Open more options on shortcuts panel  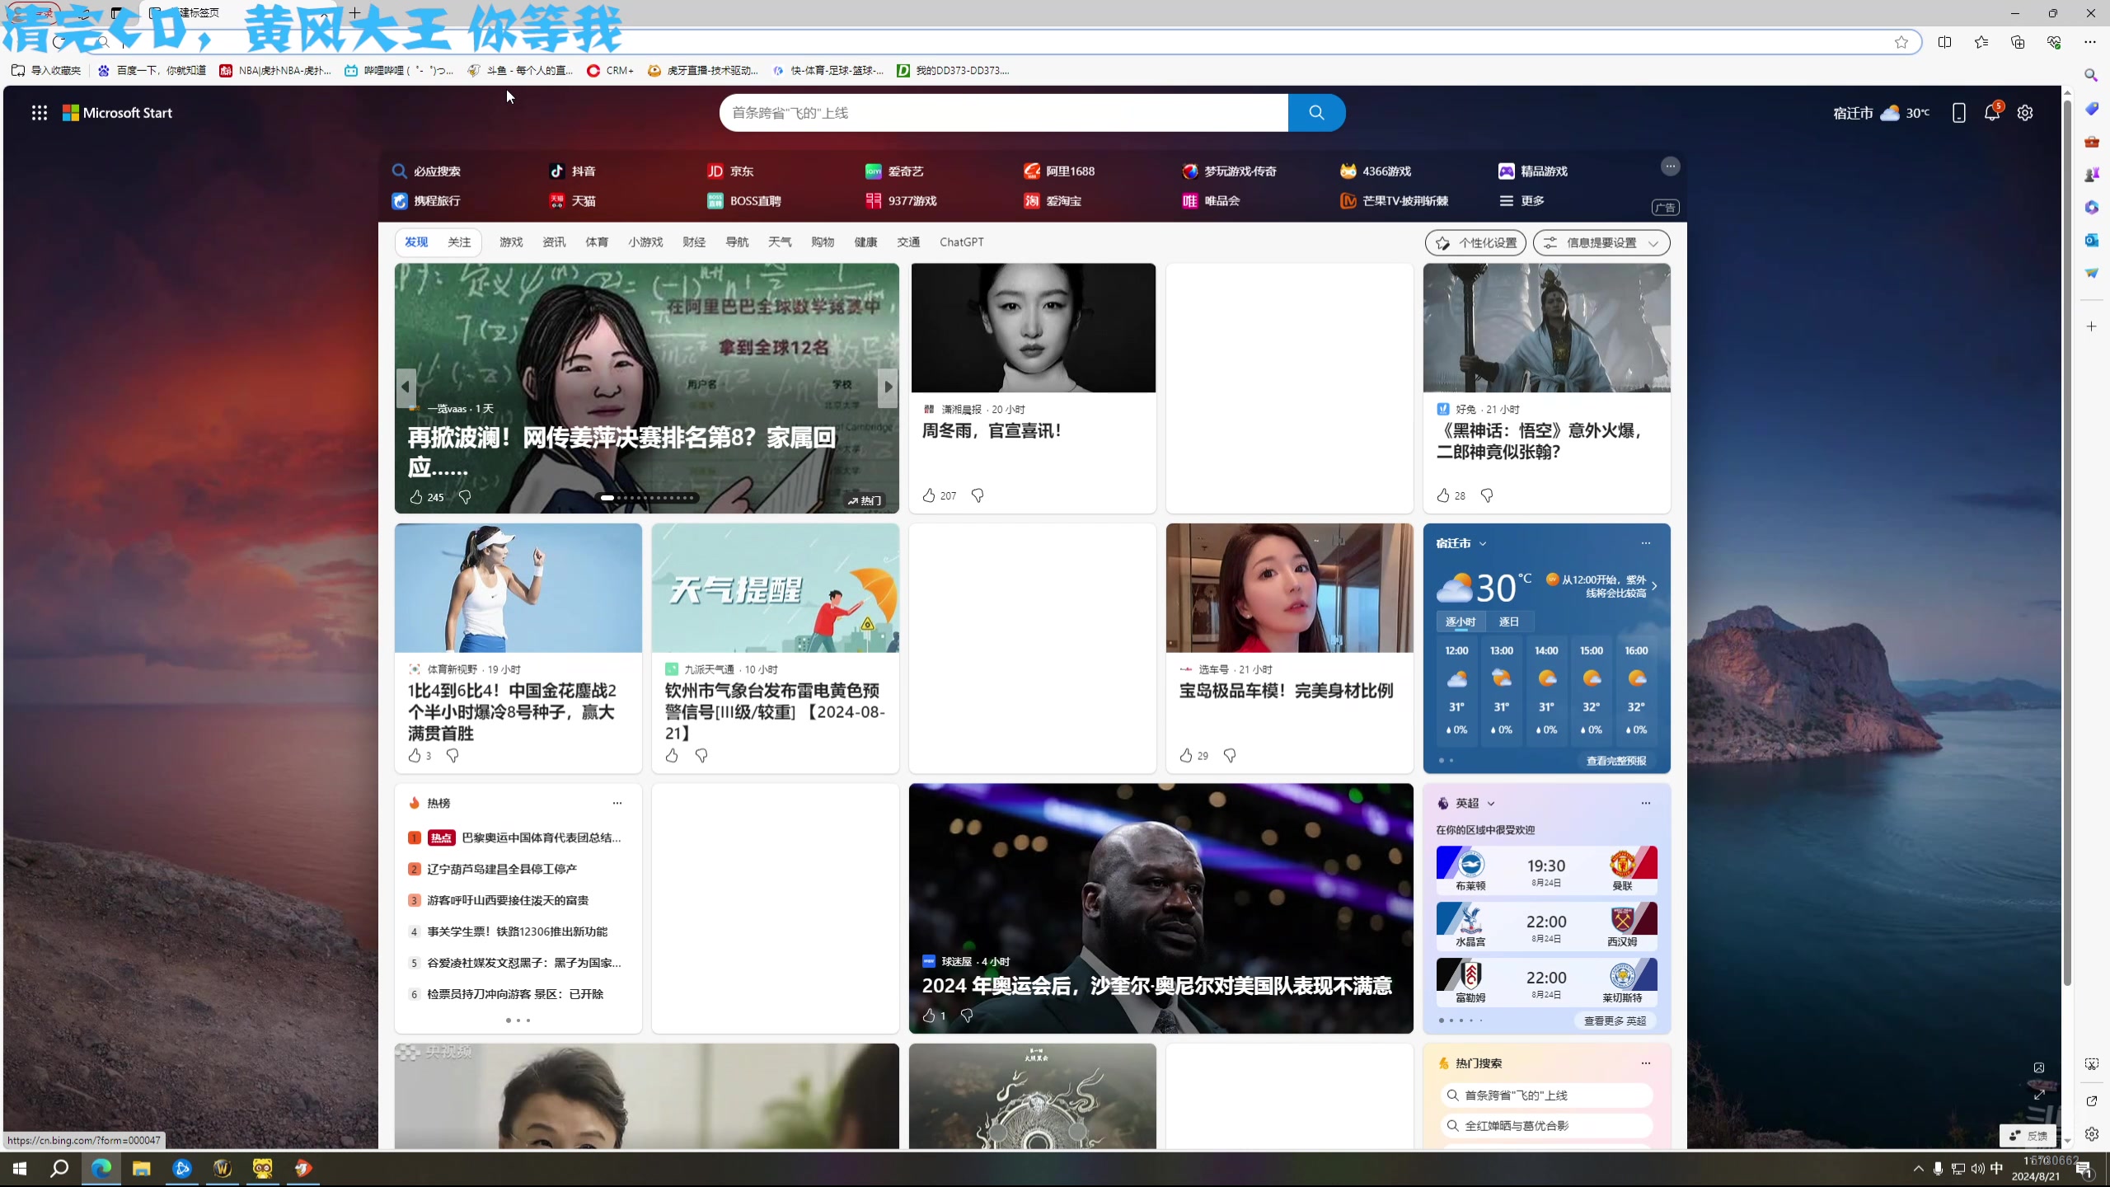[1670, 167]
